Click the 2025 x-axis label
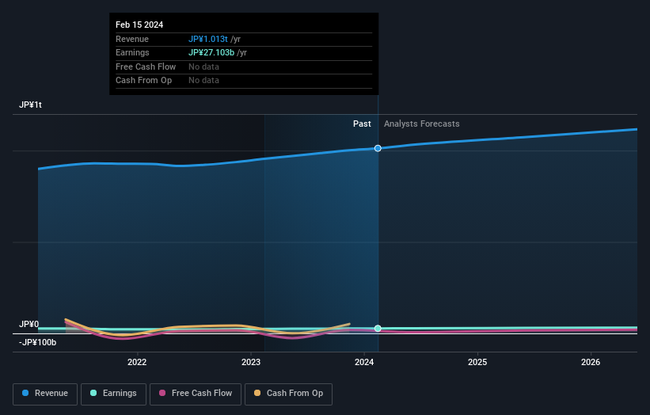Image resolution: width=650 pixels, height=415 pixels. pyautogui.click(x=477, y=362)
